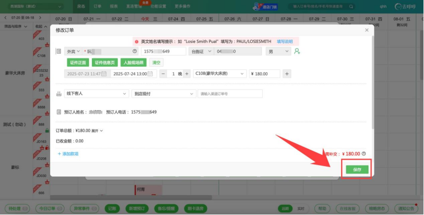Image resolution: width=424 pixels, height=215 pixels.
Task: Click the channel order number input field
Action: coord(229,94)
